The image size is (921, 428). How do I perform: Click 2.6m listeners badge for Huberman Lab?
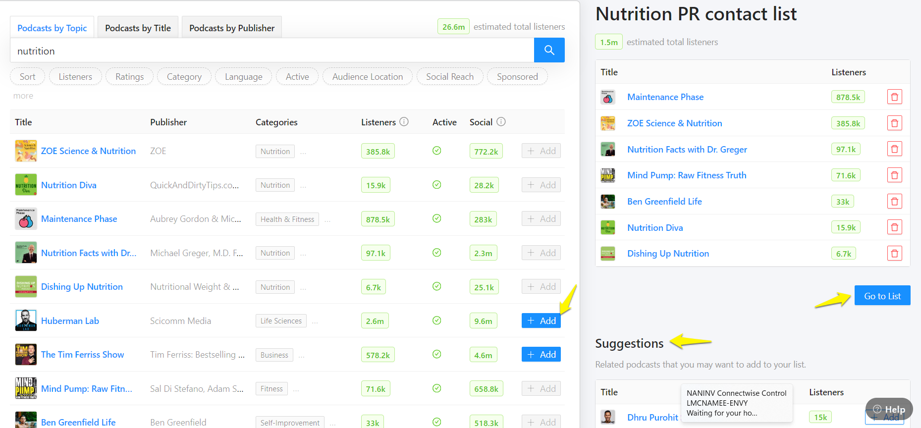click(375, 321)
